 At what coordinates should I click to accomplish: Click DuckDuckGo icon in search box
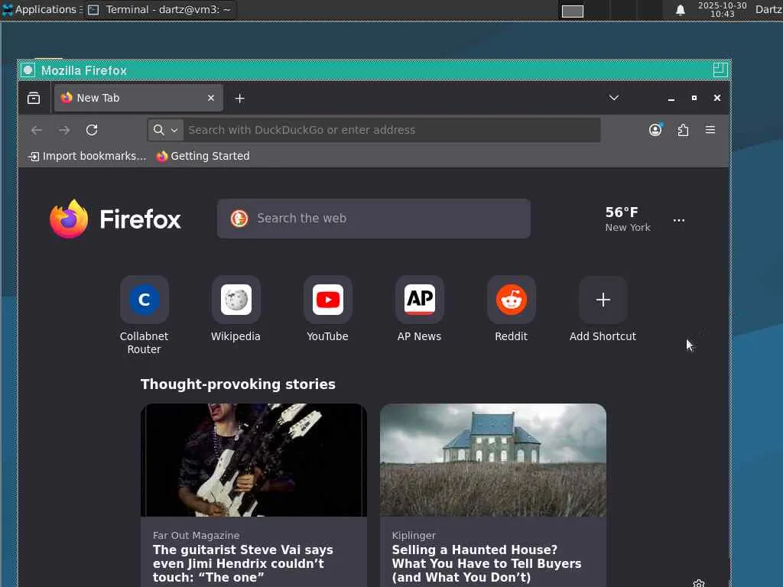(x=239, y=219)
